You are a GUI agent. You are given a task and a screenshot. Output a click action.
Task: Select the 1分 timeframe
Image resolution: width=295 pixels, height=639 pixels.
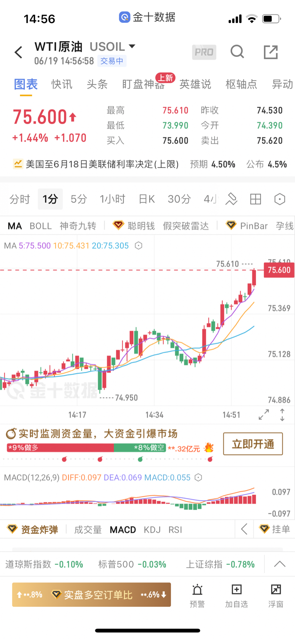click(x=50, y=199)
